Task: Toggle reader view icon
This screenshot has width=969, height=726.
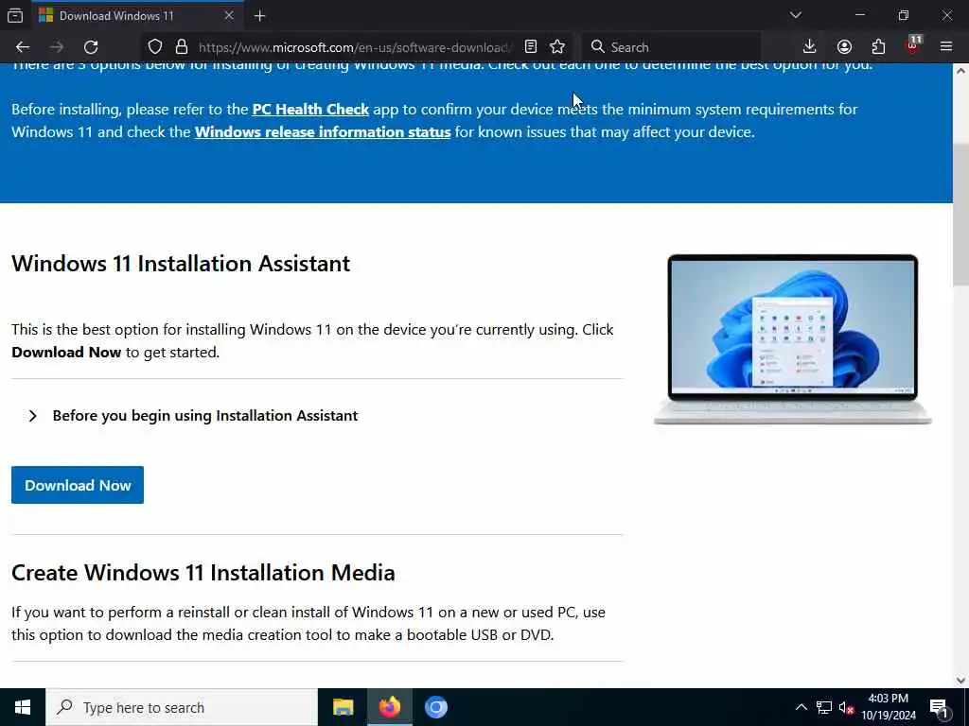Action: [x=530, y=47]
